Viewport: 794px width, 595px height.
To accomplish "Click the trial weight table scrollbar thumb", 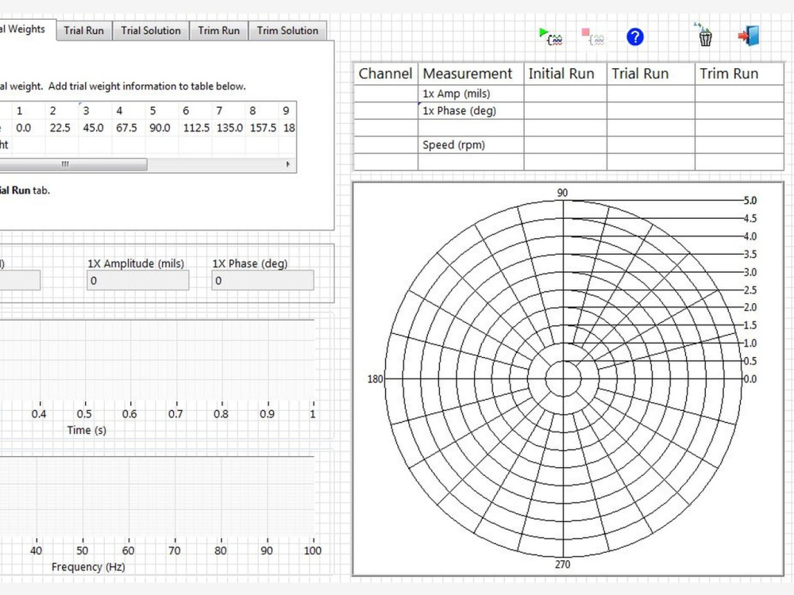I will coord(73,164).
